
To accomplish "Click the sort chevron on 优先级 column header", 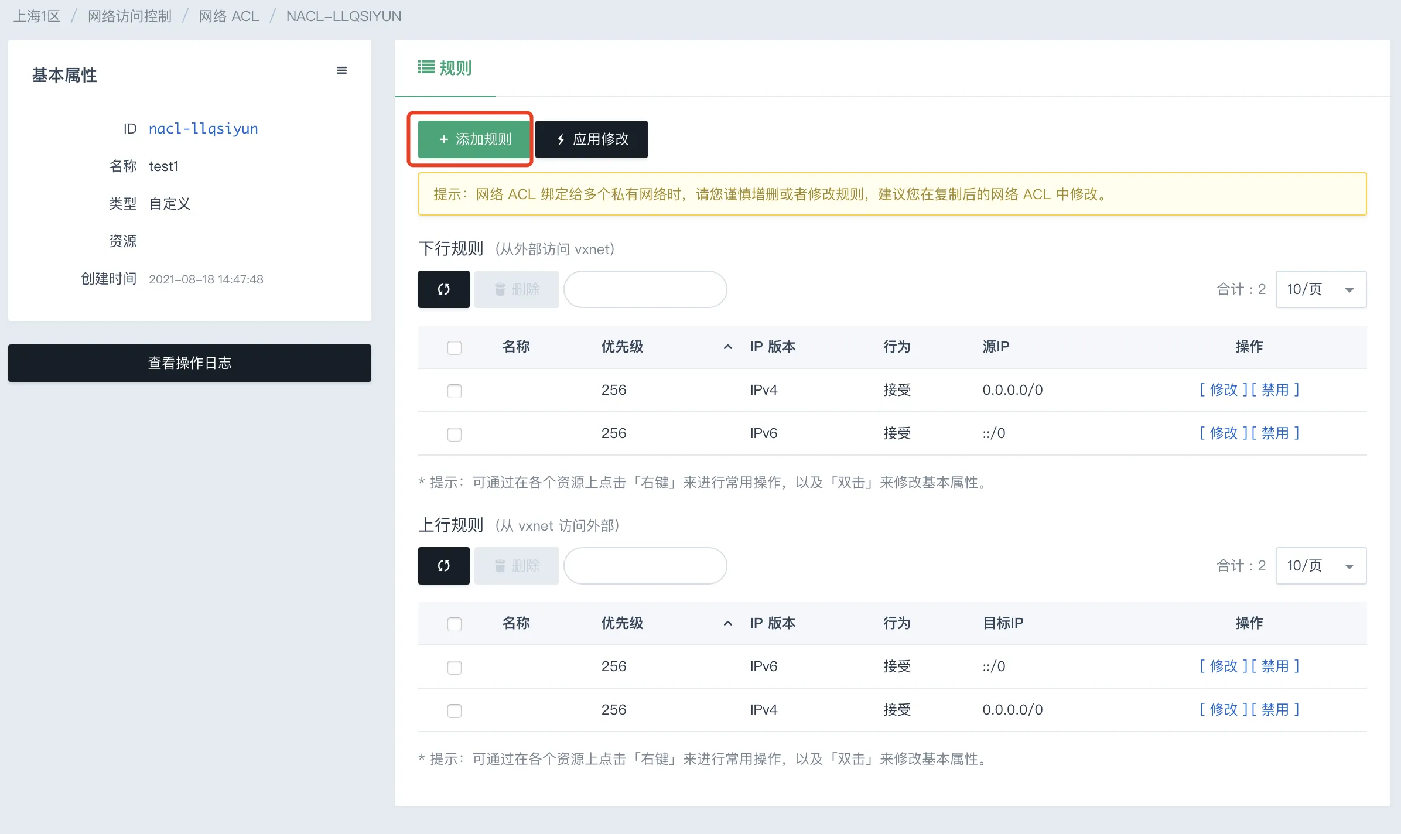I will [727, 347].
